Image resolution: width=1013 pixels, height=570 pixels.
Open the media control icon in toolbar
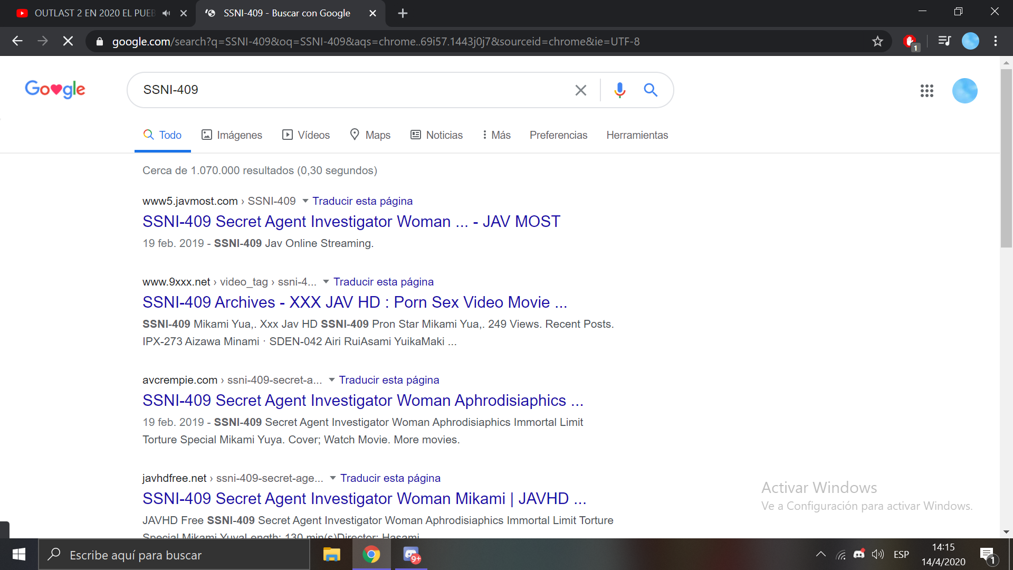click(944, 41)
